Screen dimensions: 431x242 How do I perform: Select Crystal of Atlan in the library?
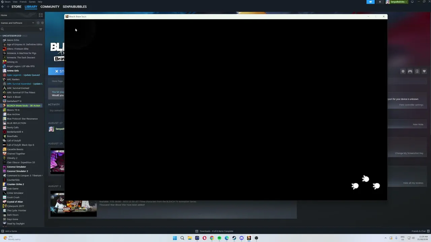click(15, 202)
